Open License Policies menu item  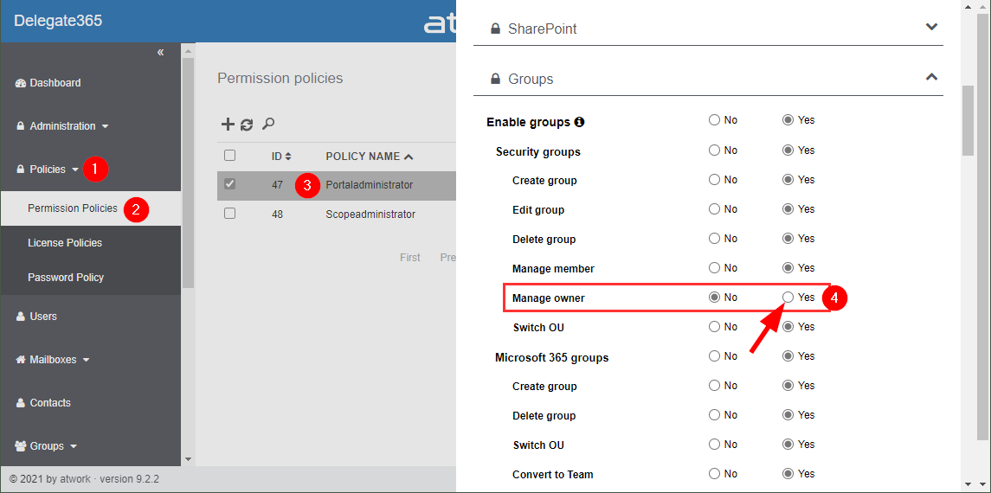click(x=65, y=243)
